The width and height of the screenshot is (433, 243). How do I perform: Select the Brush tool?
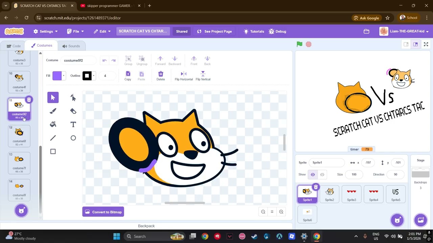click(53, 111)
